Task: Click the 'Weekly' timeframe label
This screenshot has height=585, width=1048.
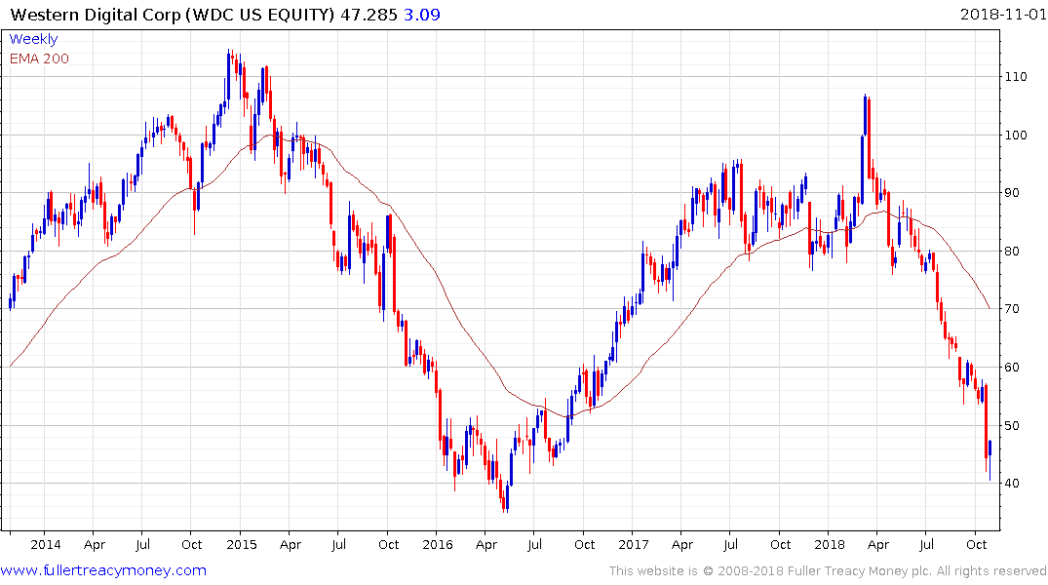Action: pyautogui.click(x=33, y=39)
